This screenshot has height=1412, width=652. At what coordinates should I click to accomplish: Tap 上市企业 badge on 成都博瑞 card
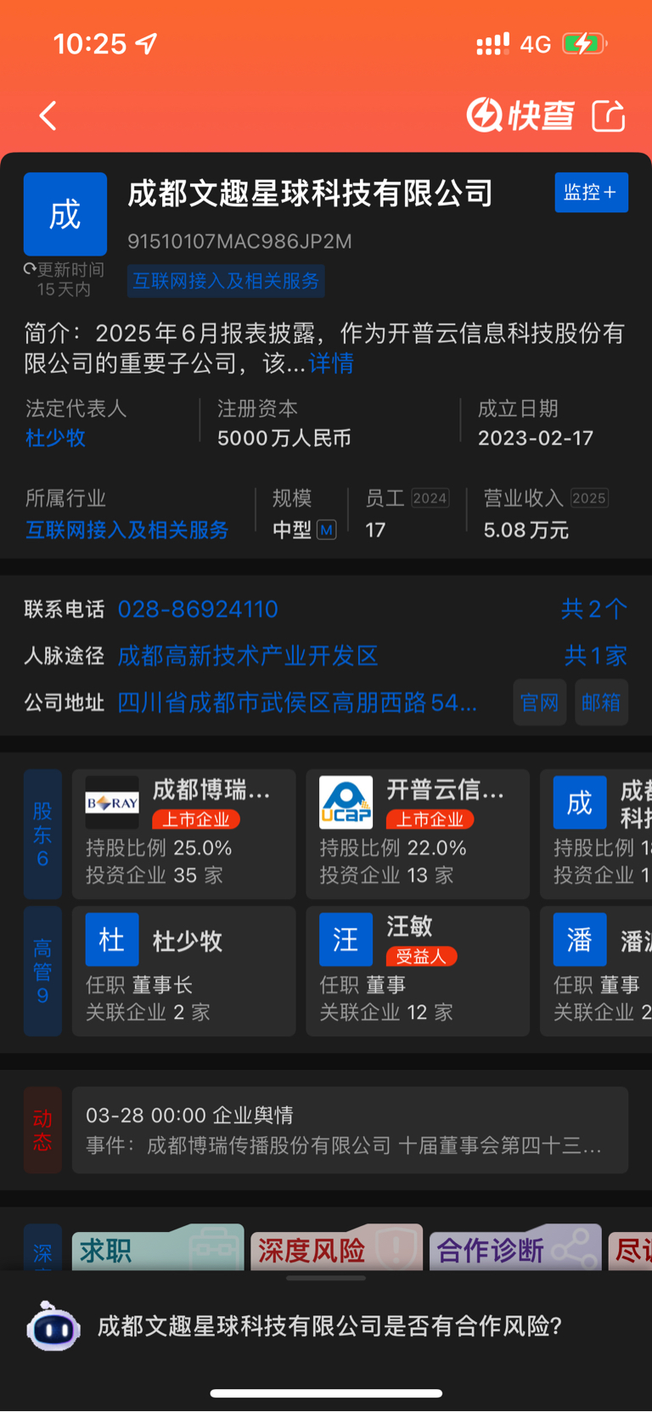[196, 819]
